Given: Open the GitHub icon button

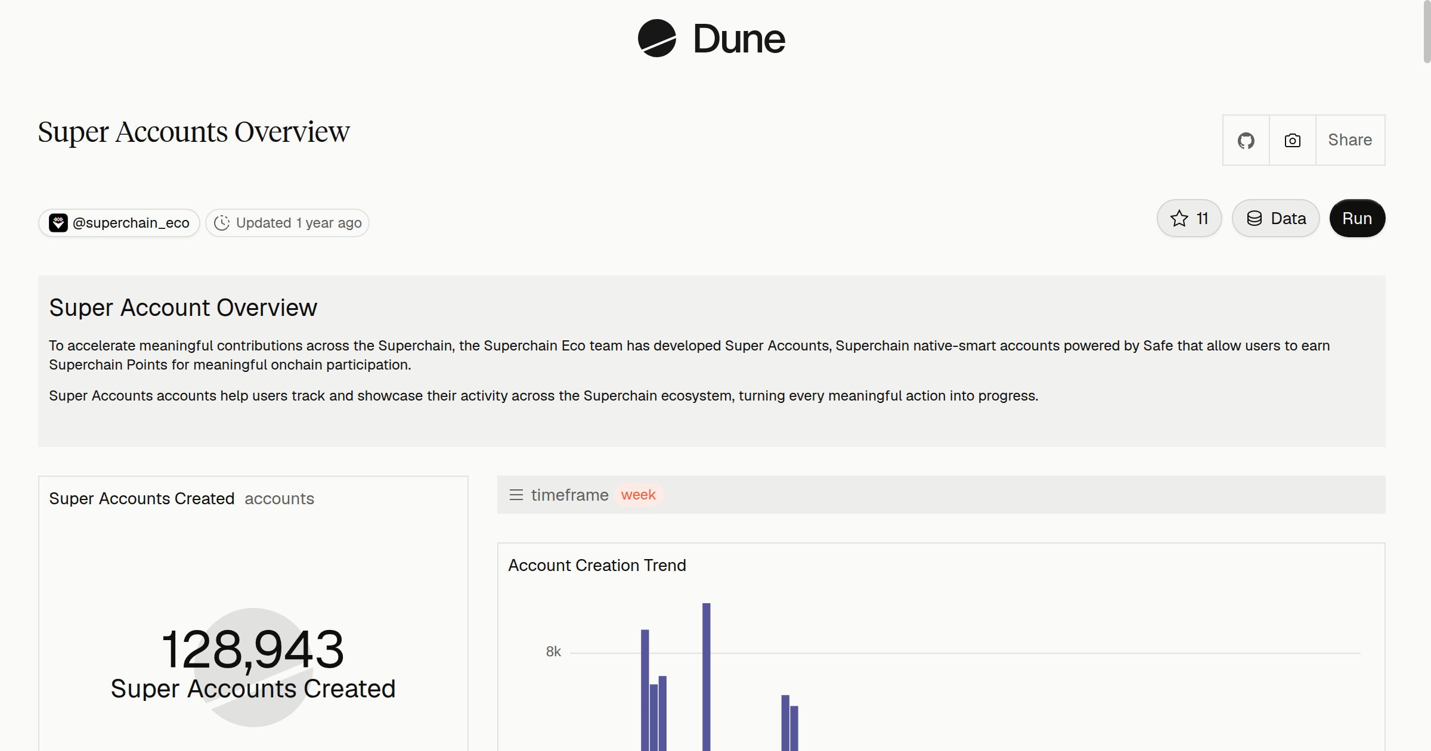Looking at the screenshot, I should pyautogui.click(x=1246, y=140).
